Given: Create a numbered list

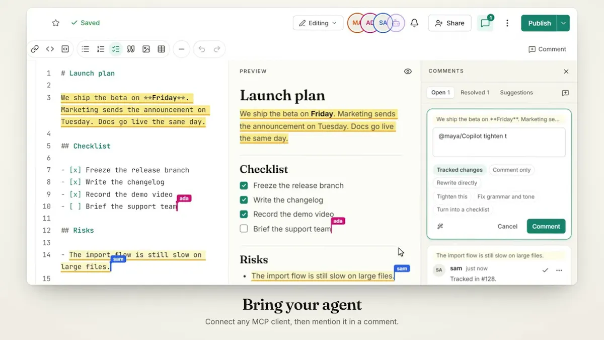Looking at the screenshot, I should (x=101, y=49).
